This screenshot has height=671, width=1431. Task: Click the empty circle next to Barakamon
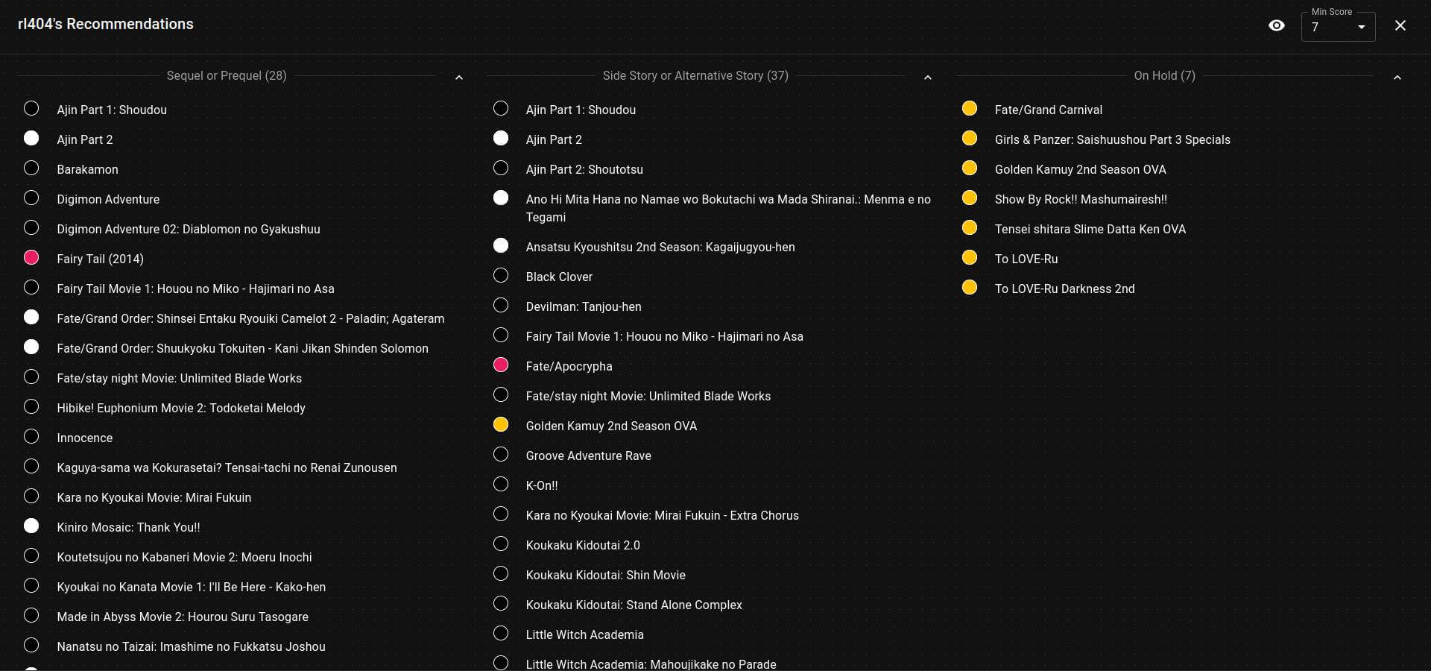[31, 168]
